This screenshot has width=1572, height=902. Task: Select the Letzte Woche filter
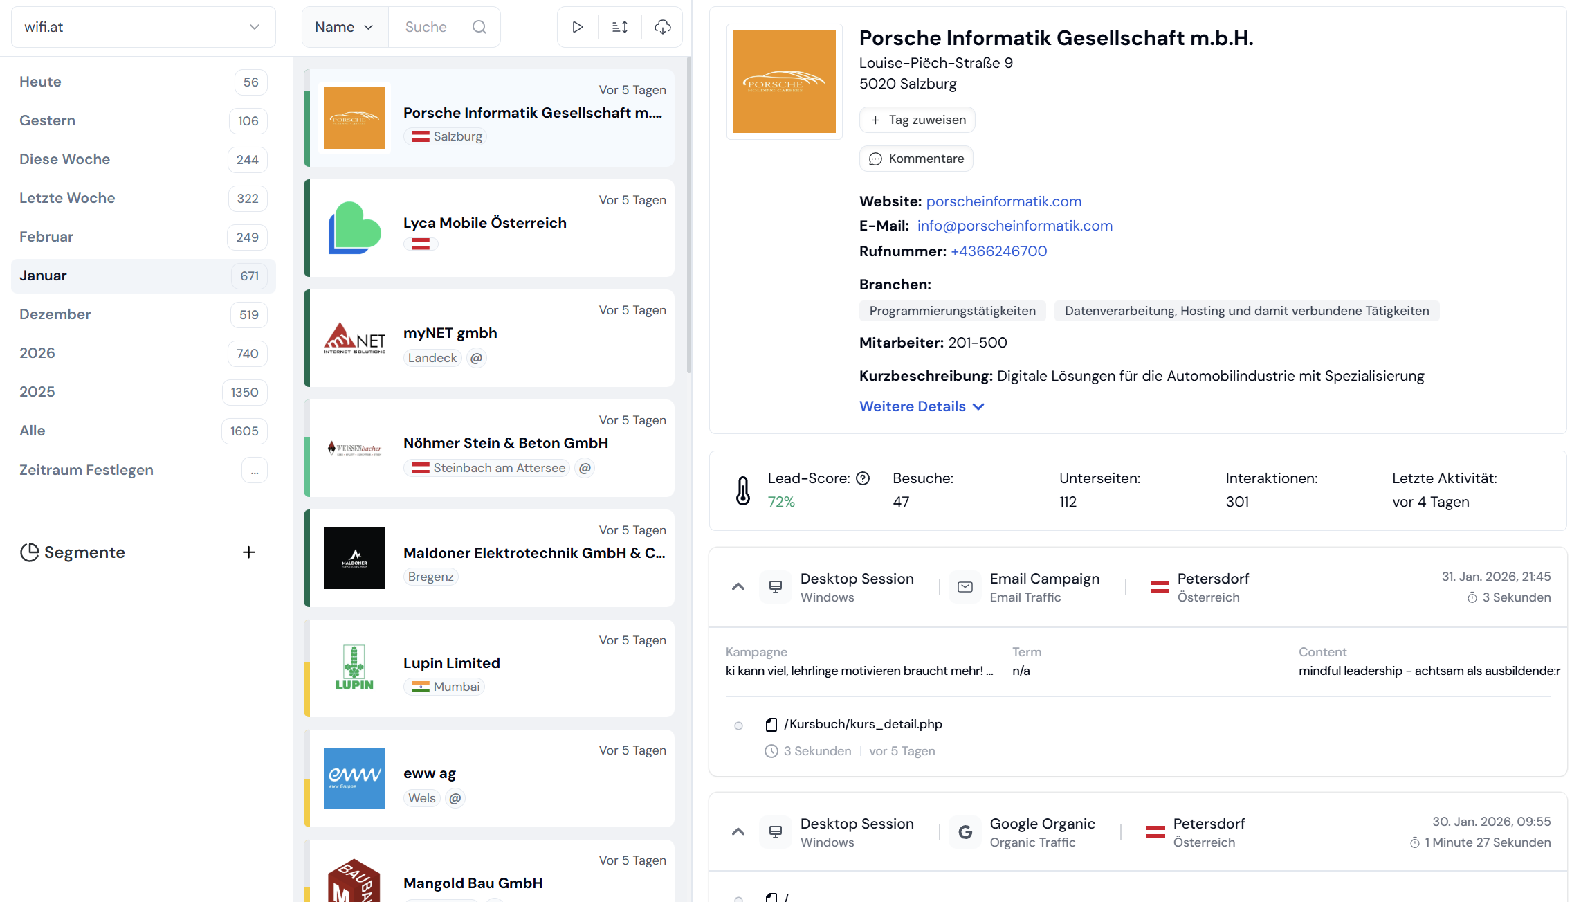point(67,198)
